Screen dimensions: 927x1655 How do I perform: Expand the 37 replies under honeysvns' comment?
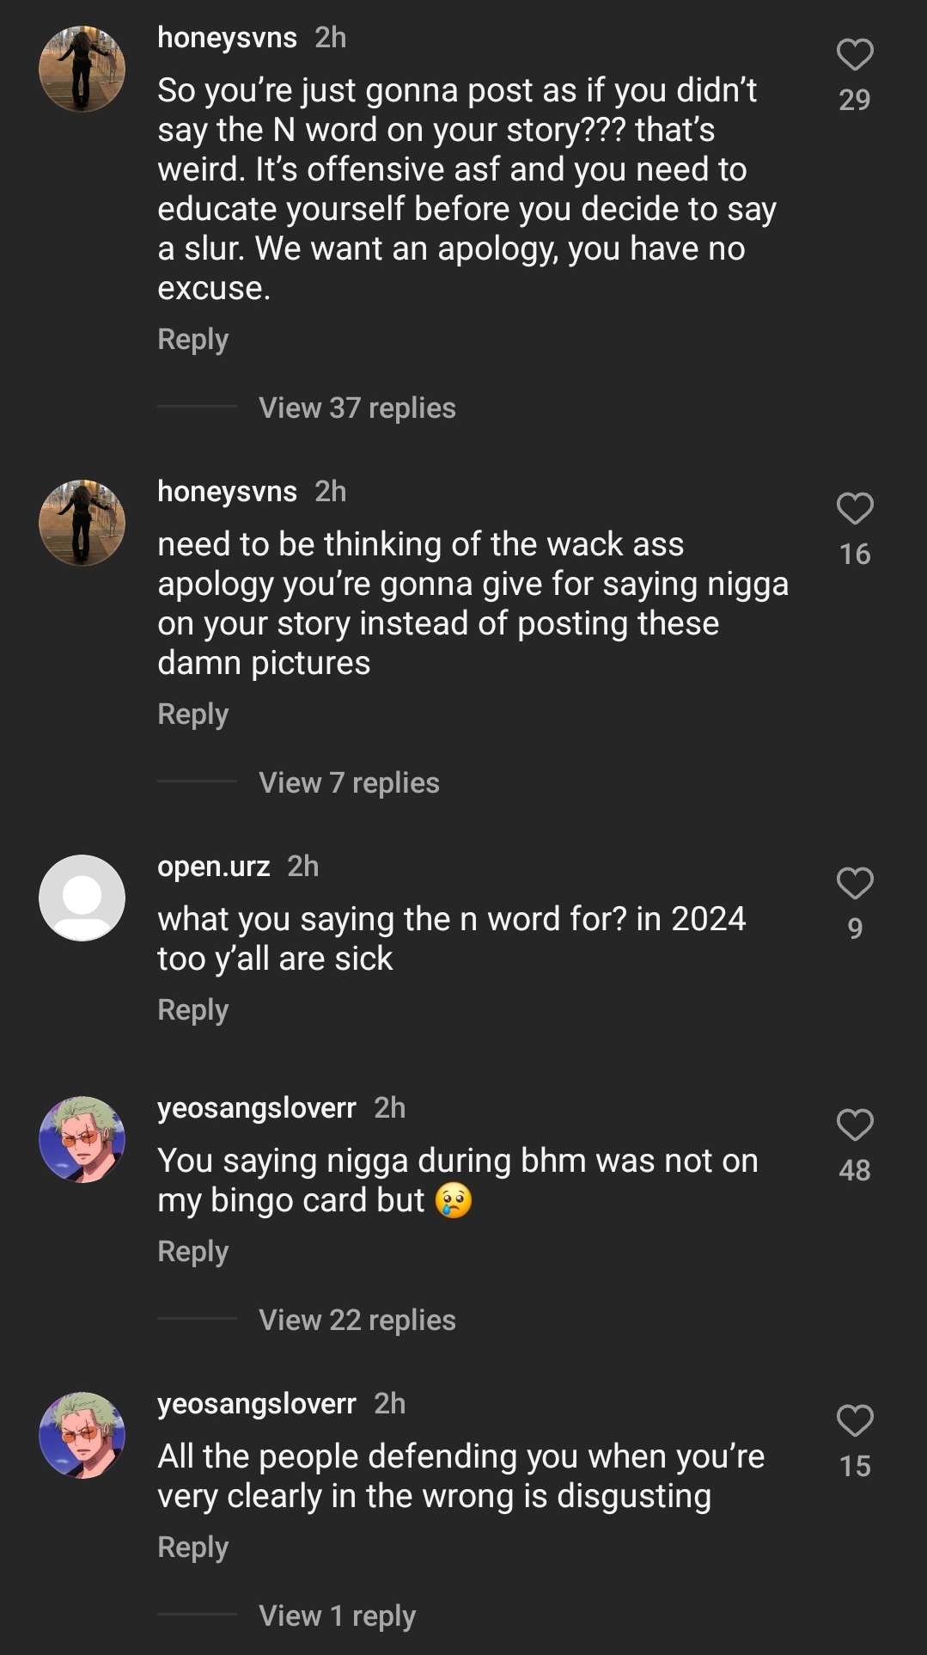click(x=357, y=408)
